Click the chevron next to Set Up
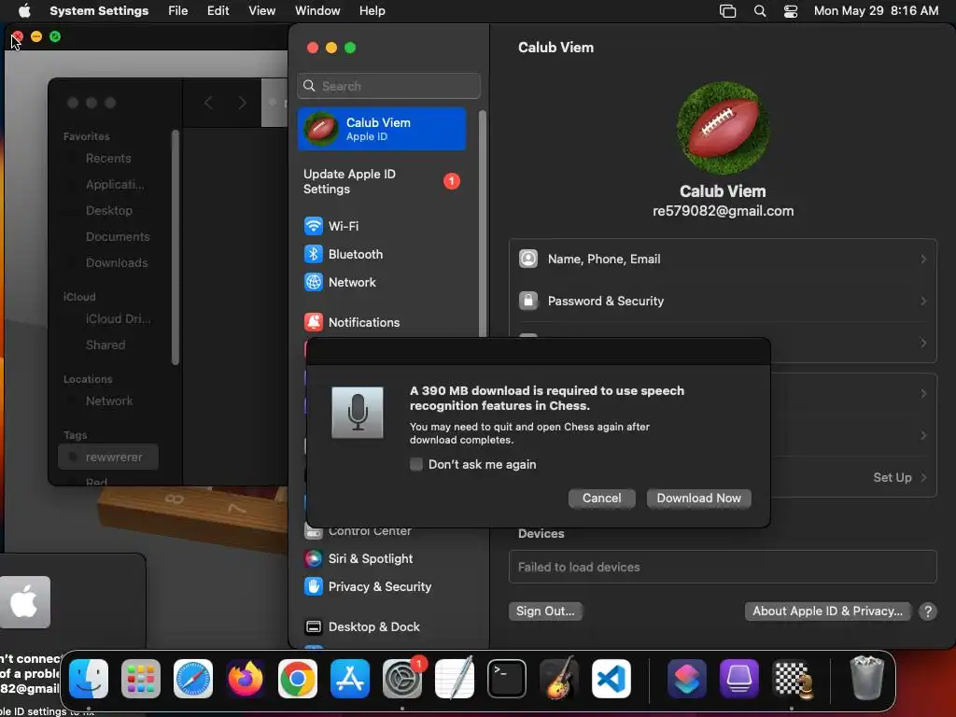 pyautogui.click(x=923, y=477)
